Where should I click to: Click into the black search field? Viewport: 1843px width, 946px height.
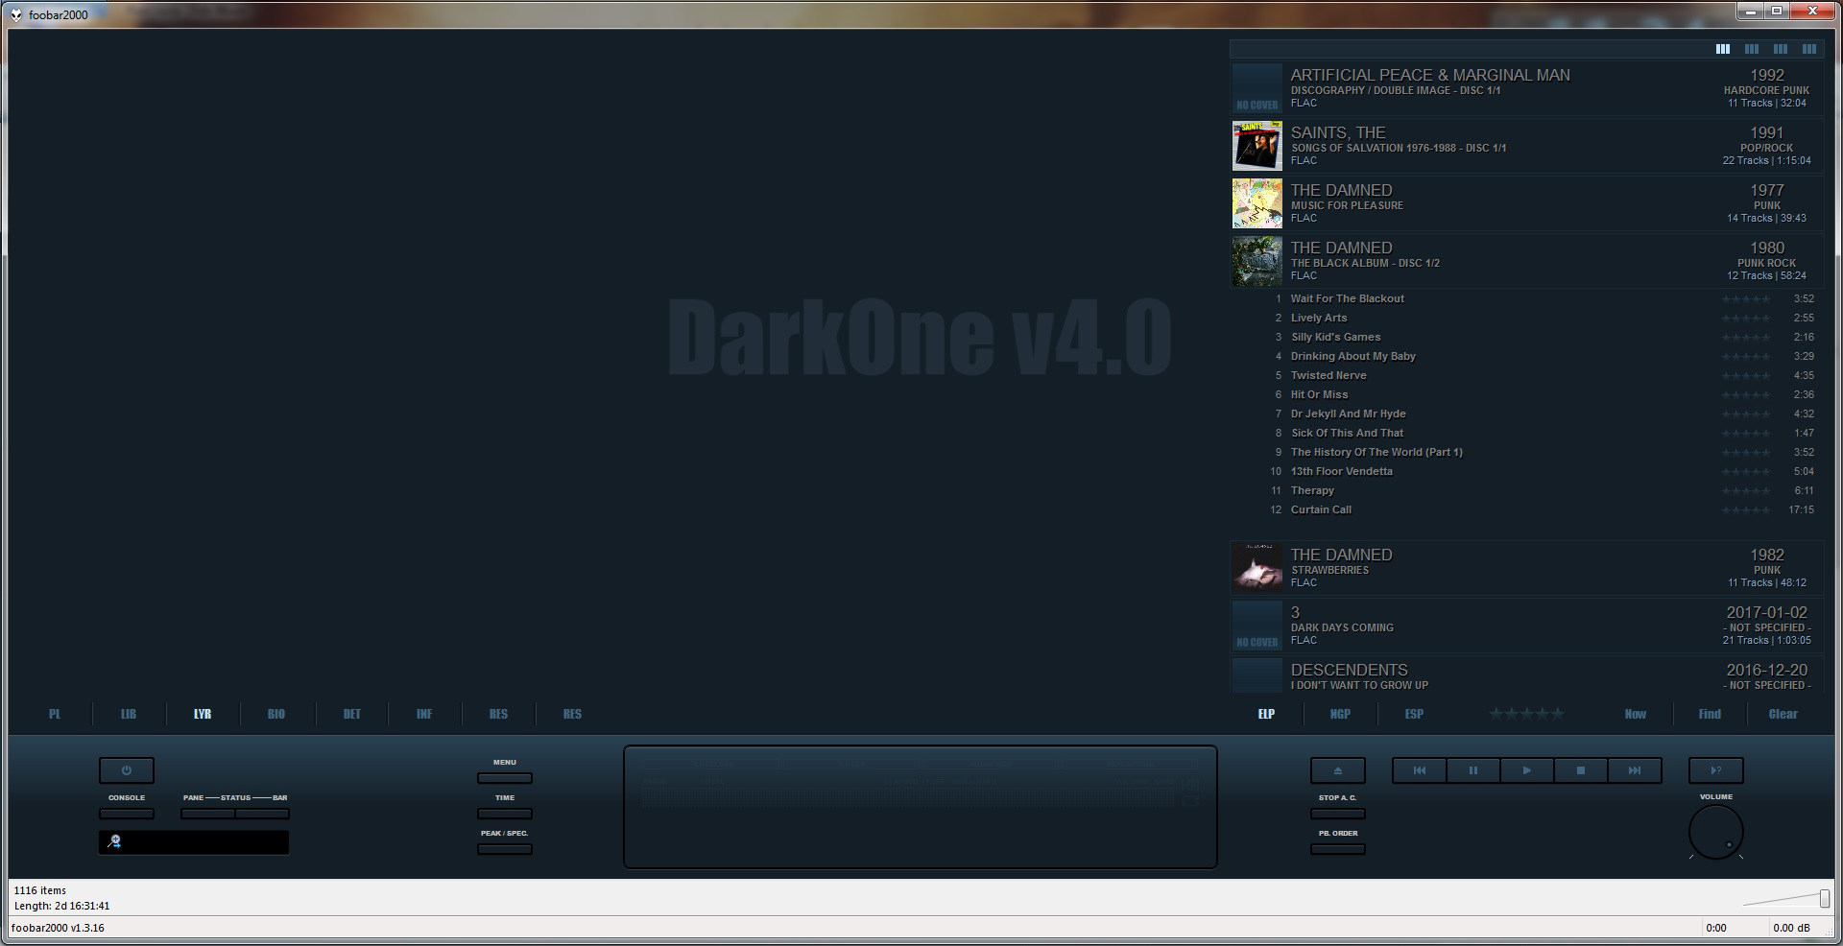[194, 842]
